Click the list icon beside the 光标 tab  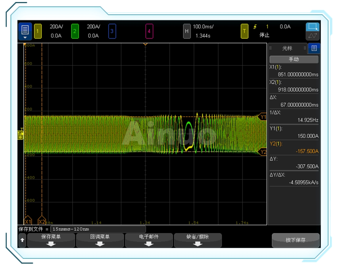[314, 48]
